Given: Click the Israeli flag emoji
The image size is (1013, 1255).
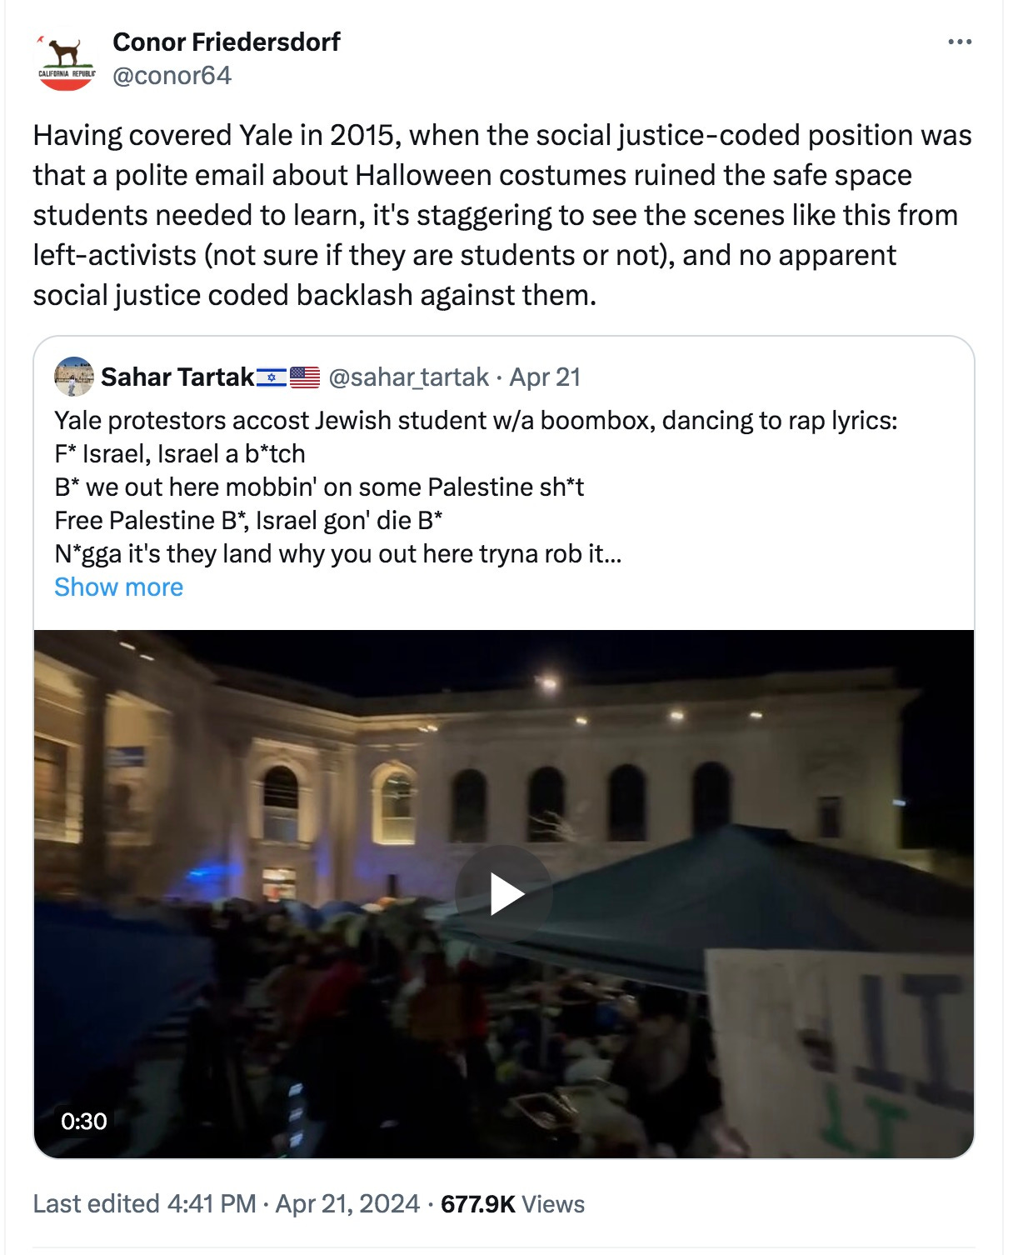Looking at the screenshot, I should 272,377.
